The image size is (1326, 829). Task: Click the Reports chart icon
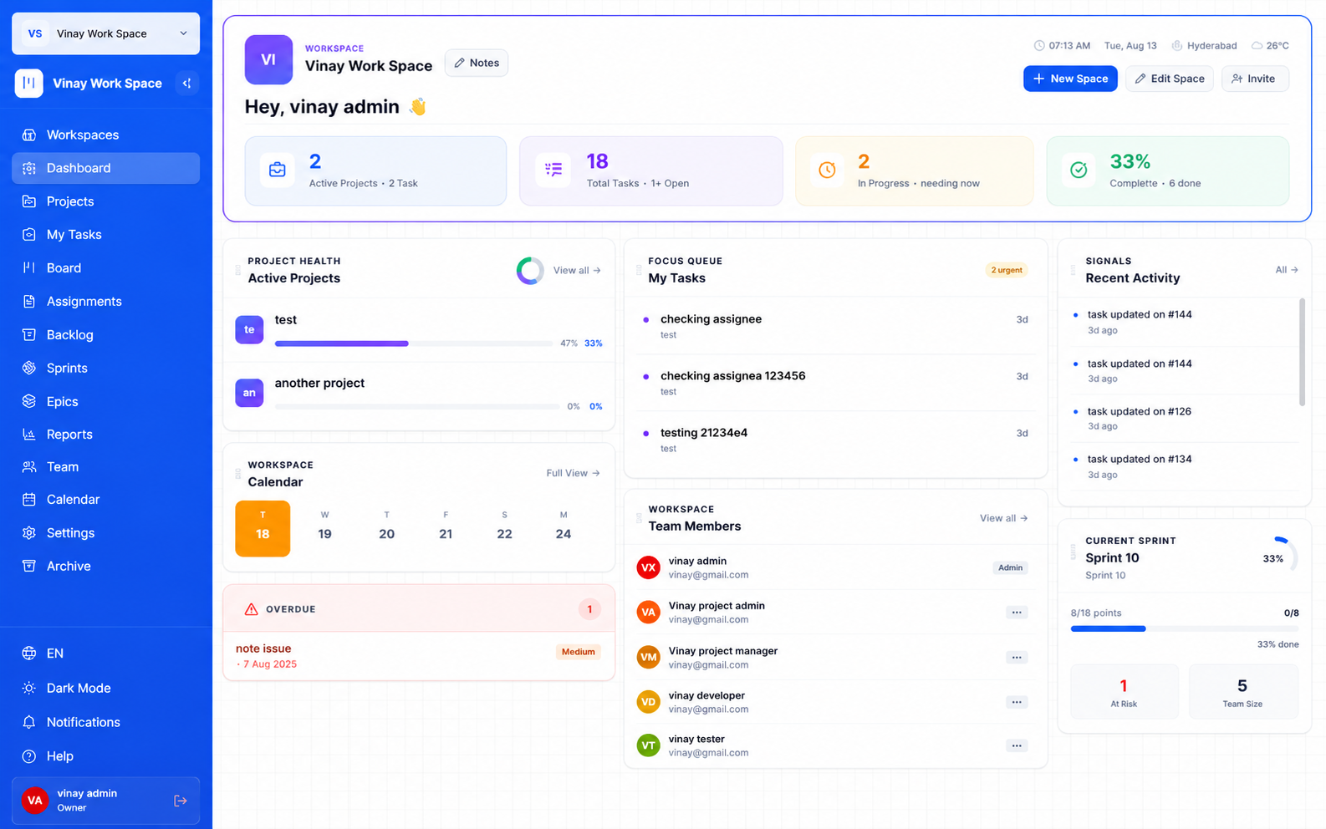pyautogui.click(x=29, y=435)
